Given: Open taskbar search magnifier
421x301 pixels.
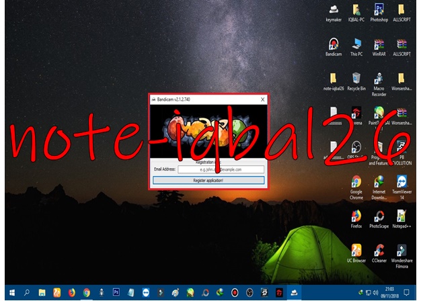Looking at the screenshot, I should click(27, 293).
